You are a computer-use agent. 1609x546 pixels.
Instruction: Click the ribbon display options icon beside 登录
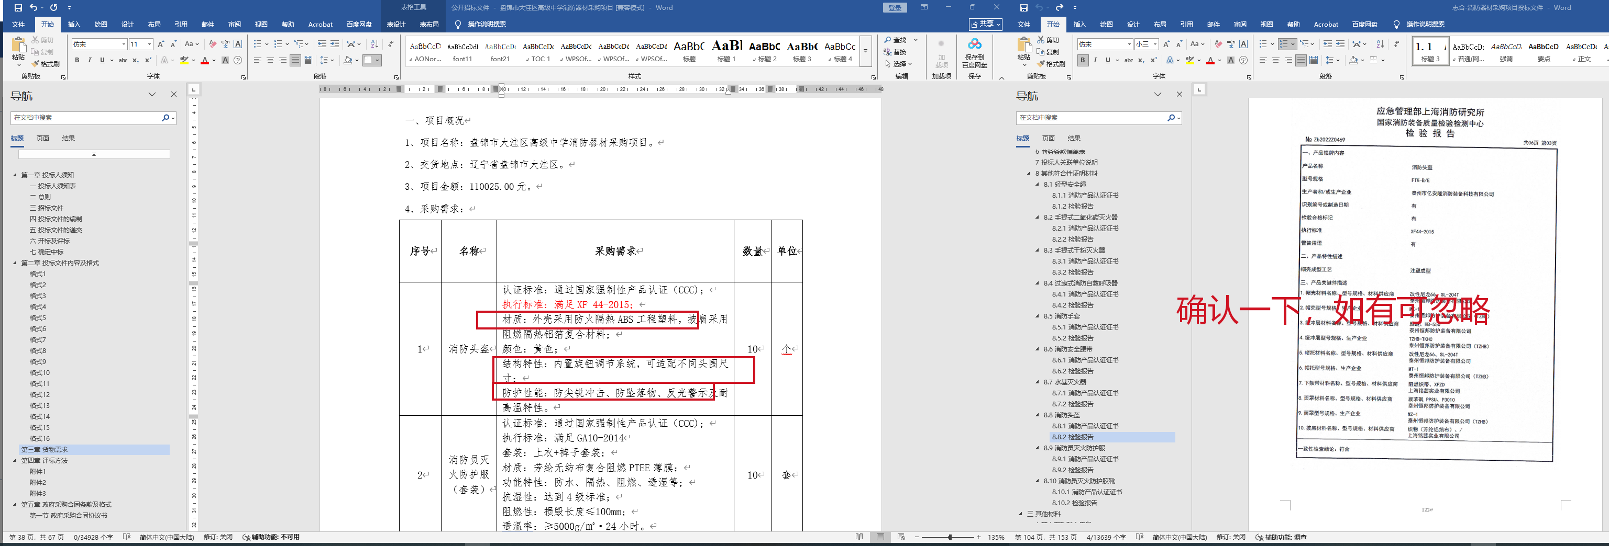[x=924, y=7]
